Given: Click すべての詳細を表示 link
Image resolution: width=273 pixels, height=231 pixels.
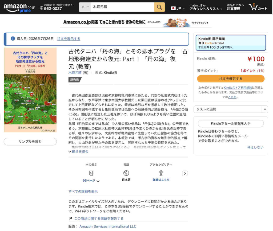Looking at the screenshot, I should [83, 191].
